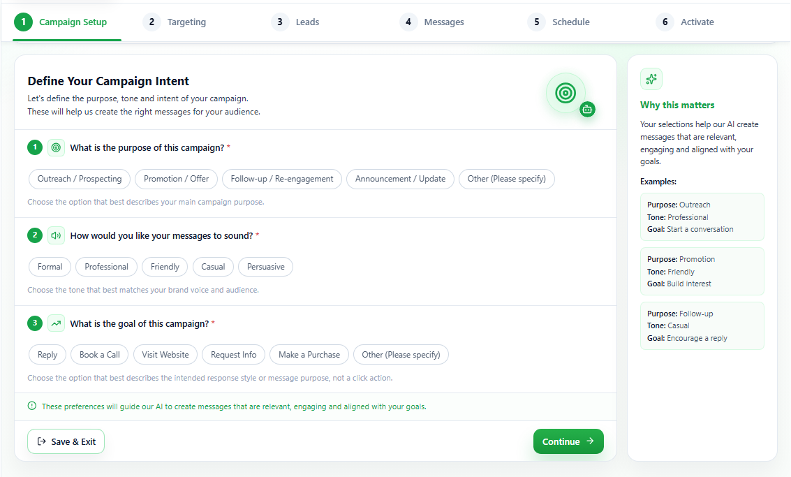Click the speaker icon beside tone question
The image size is (791, 477).
(x=56, y=235)
